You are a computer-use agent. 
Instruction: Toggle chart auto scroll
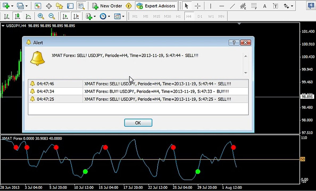click(x=65, y=16)
